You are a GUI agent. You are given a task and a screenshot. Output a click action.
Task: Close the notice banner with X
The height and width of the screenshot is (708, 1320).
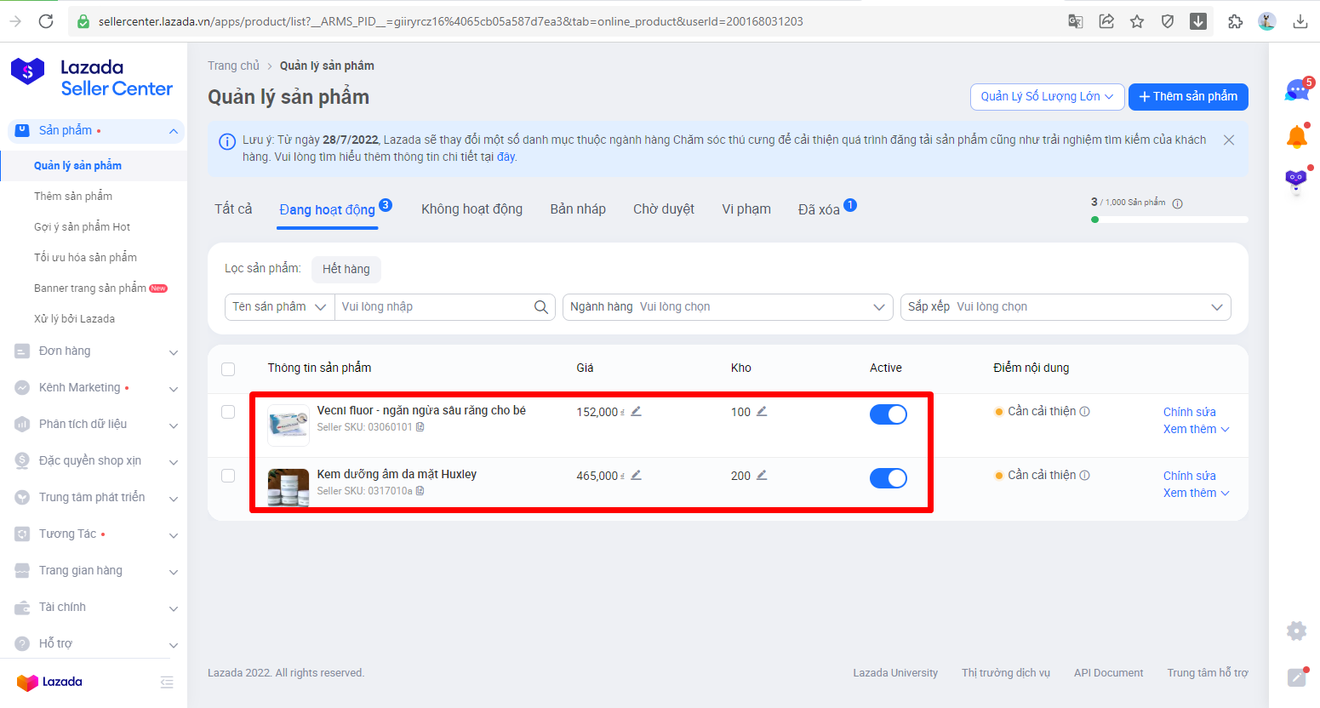[x=1228, y=140]
